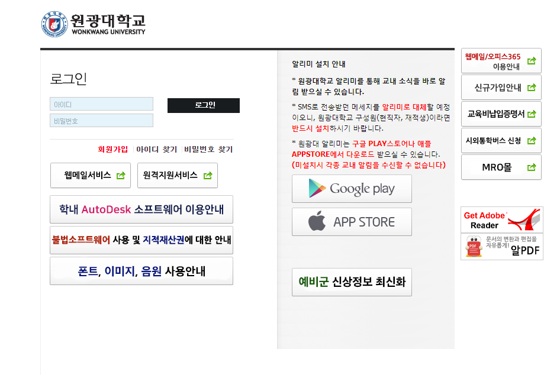Click the 아이디 input field
560x375 pixels.
pos(101,104)
